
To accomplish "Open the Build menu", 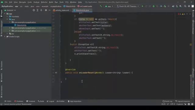I will click(x=51, y=2).
